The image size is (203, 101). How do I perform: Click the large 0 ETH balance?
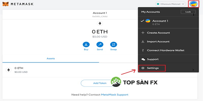click(x=100, y=32)
